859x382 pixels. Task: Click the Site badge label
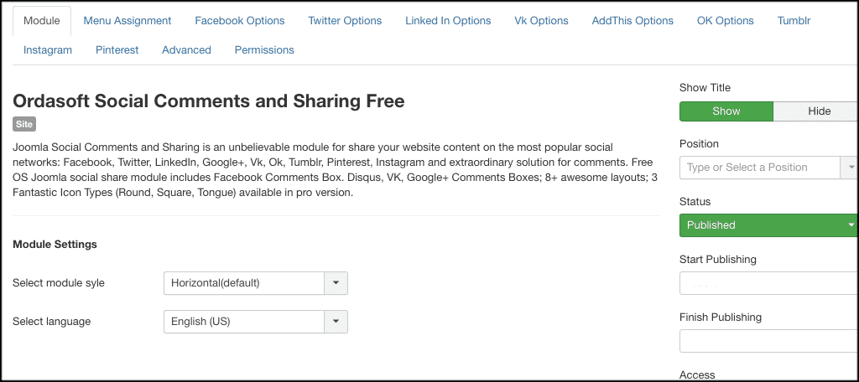point(24,124)
